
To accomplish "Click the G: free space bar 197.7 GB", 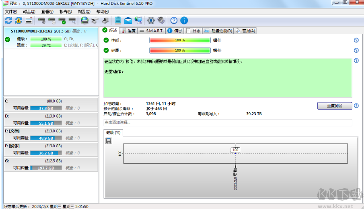I will point(46,168).
